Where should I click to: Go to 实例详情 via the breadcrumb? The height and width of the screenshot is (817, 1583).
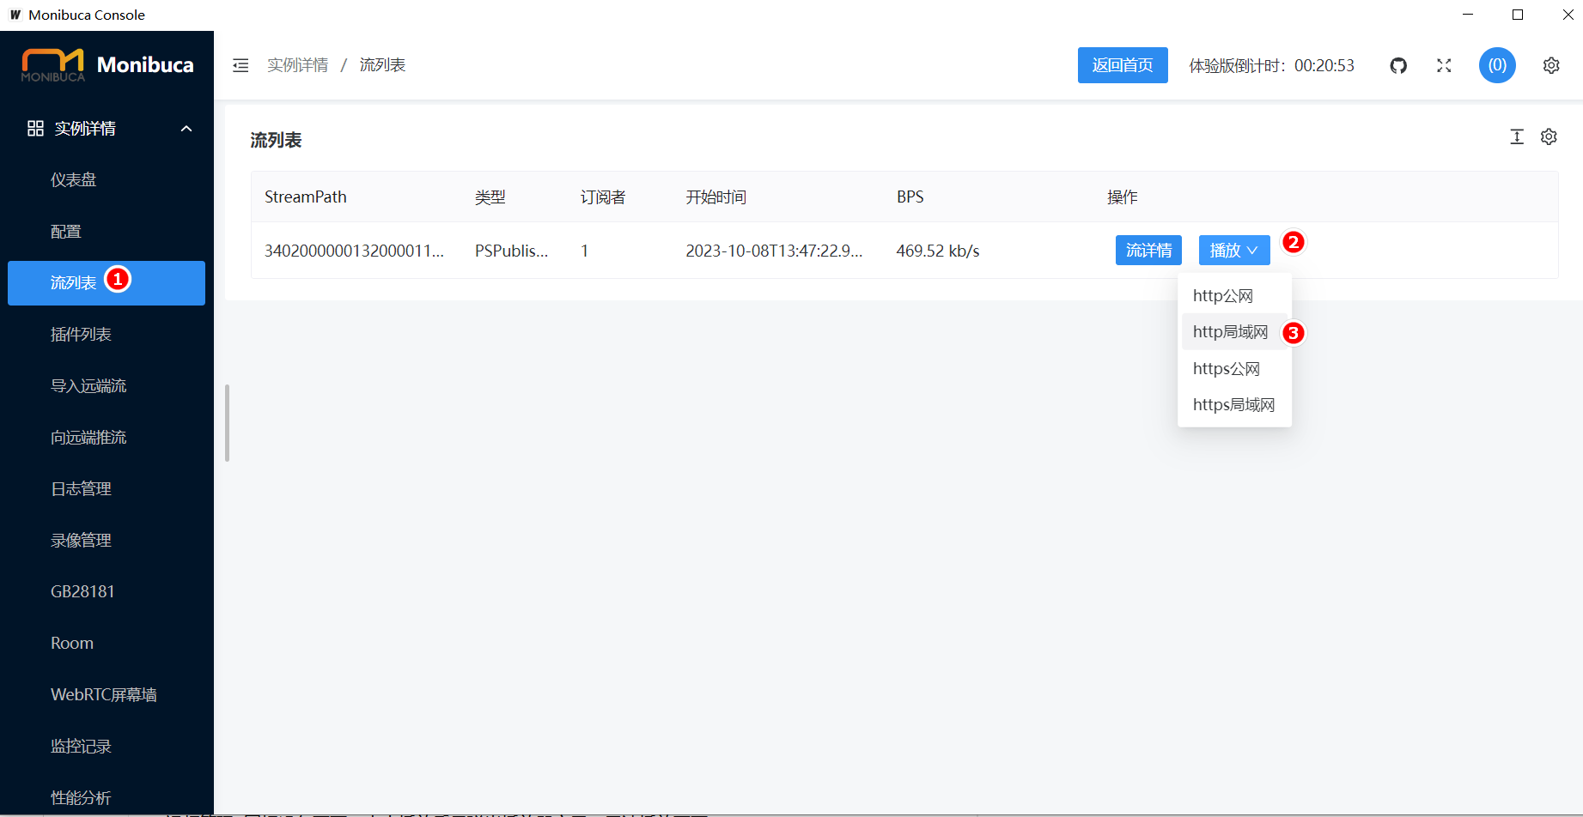(297, 65)
